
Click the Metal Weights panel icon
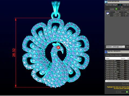click(106, 52)
